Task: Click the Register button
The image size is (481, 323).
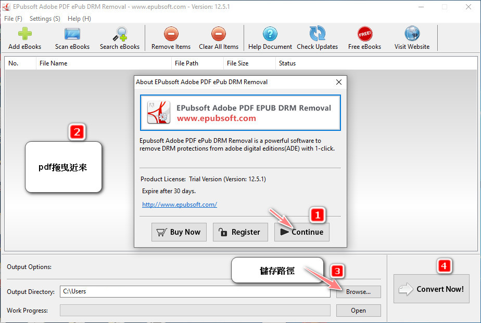Action: coord(240,232)
